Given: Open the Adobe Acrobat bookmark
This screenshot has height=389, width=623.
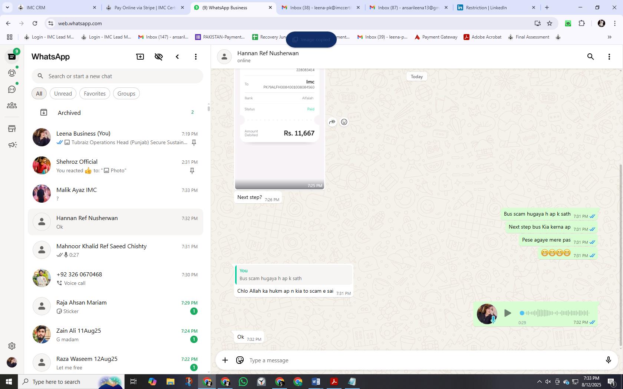Looking at the screenshot, I should 483,37.
